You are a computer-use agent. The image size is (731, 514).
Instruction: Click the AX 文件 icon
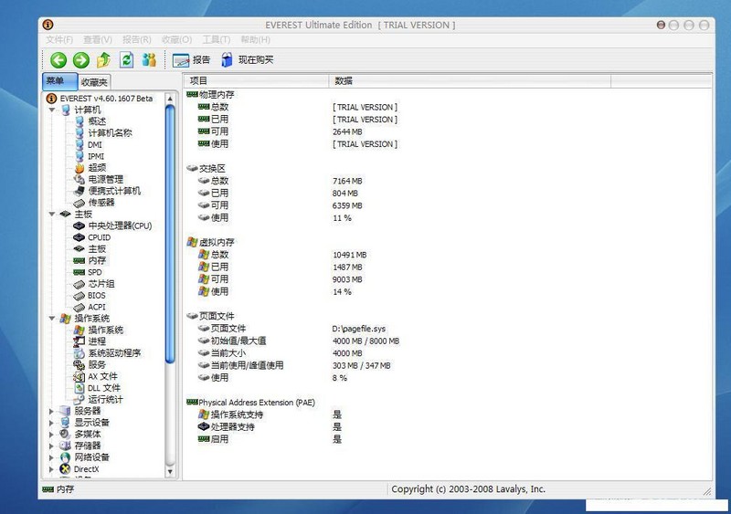79,376
